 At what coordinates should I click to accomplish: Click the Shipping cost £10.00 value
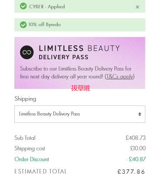point(138,148)
